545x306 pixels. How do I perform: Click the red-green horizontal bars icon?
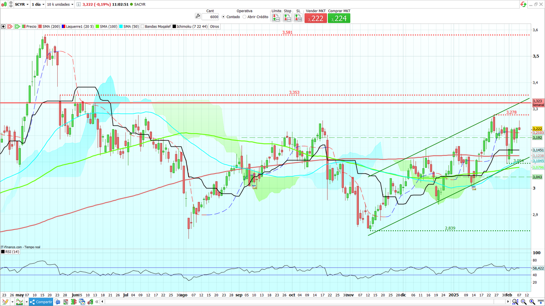(74, 301)
